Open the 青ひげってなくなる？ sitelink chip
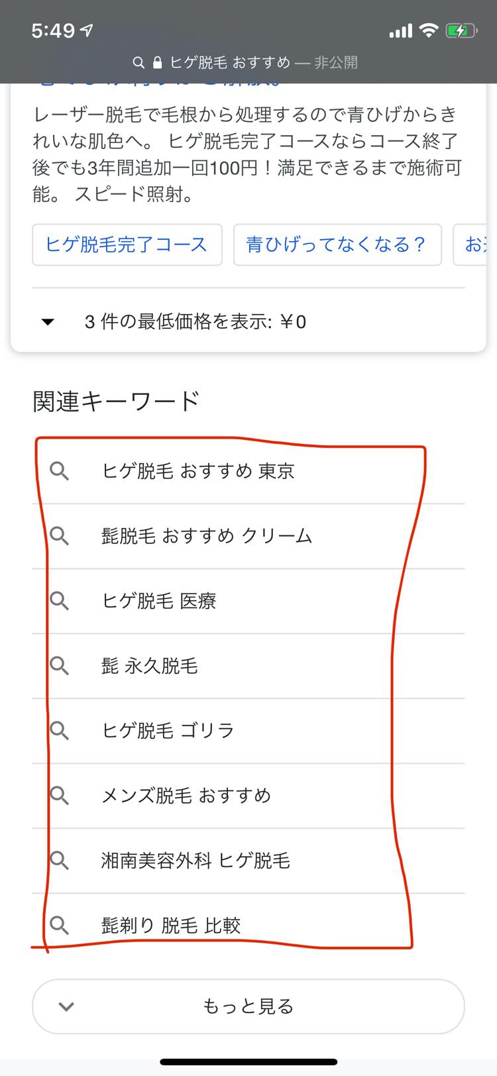The width and height of the screenshot is (497, 1076). click(x=337, y=244)
